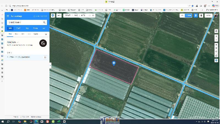The height and width of the screenshot is (124, 220).
Task: Toggle the skyview map mode
Action: (x=188, y=16)
